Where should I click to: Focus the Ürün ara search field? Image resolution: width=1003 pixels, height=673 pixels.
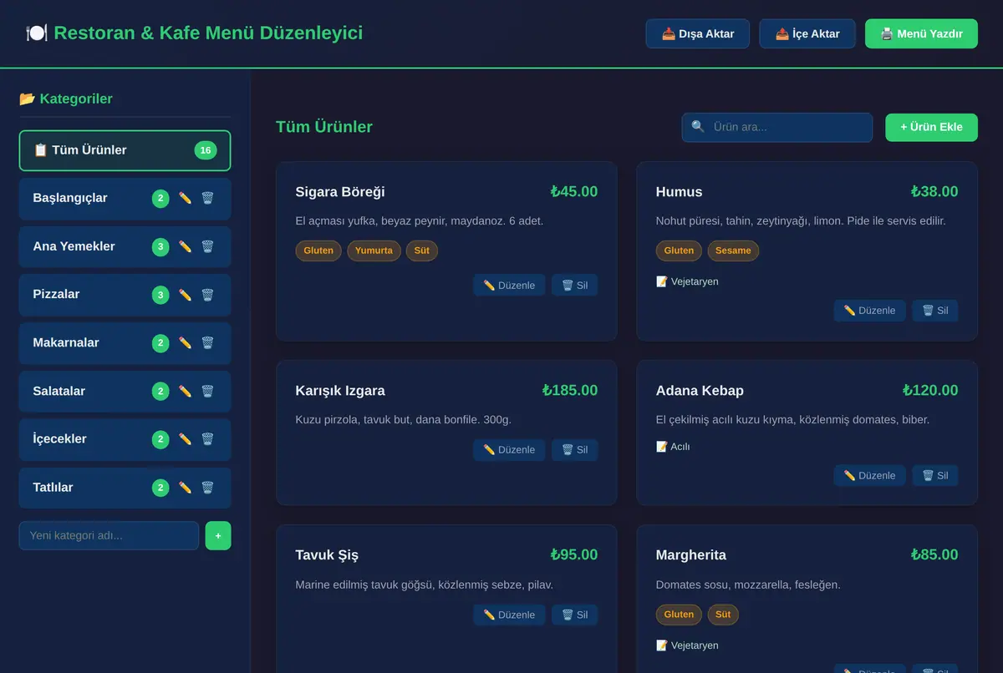click(777, 127)
